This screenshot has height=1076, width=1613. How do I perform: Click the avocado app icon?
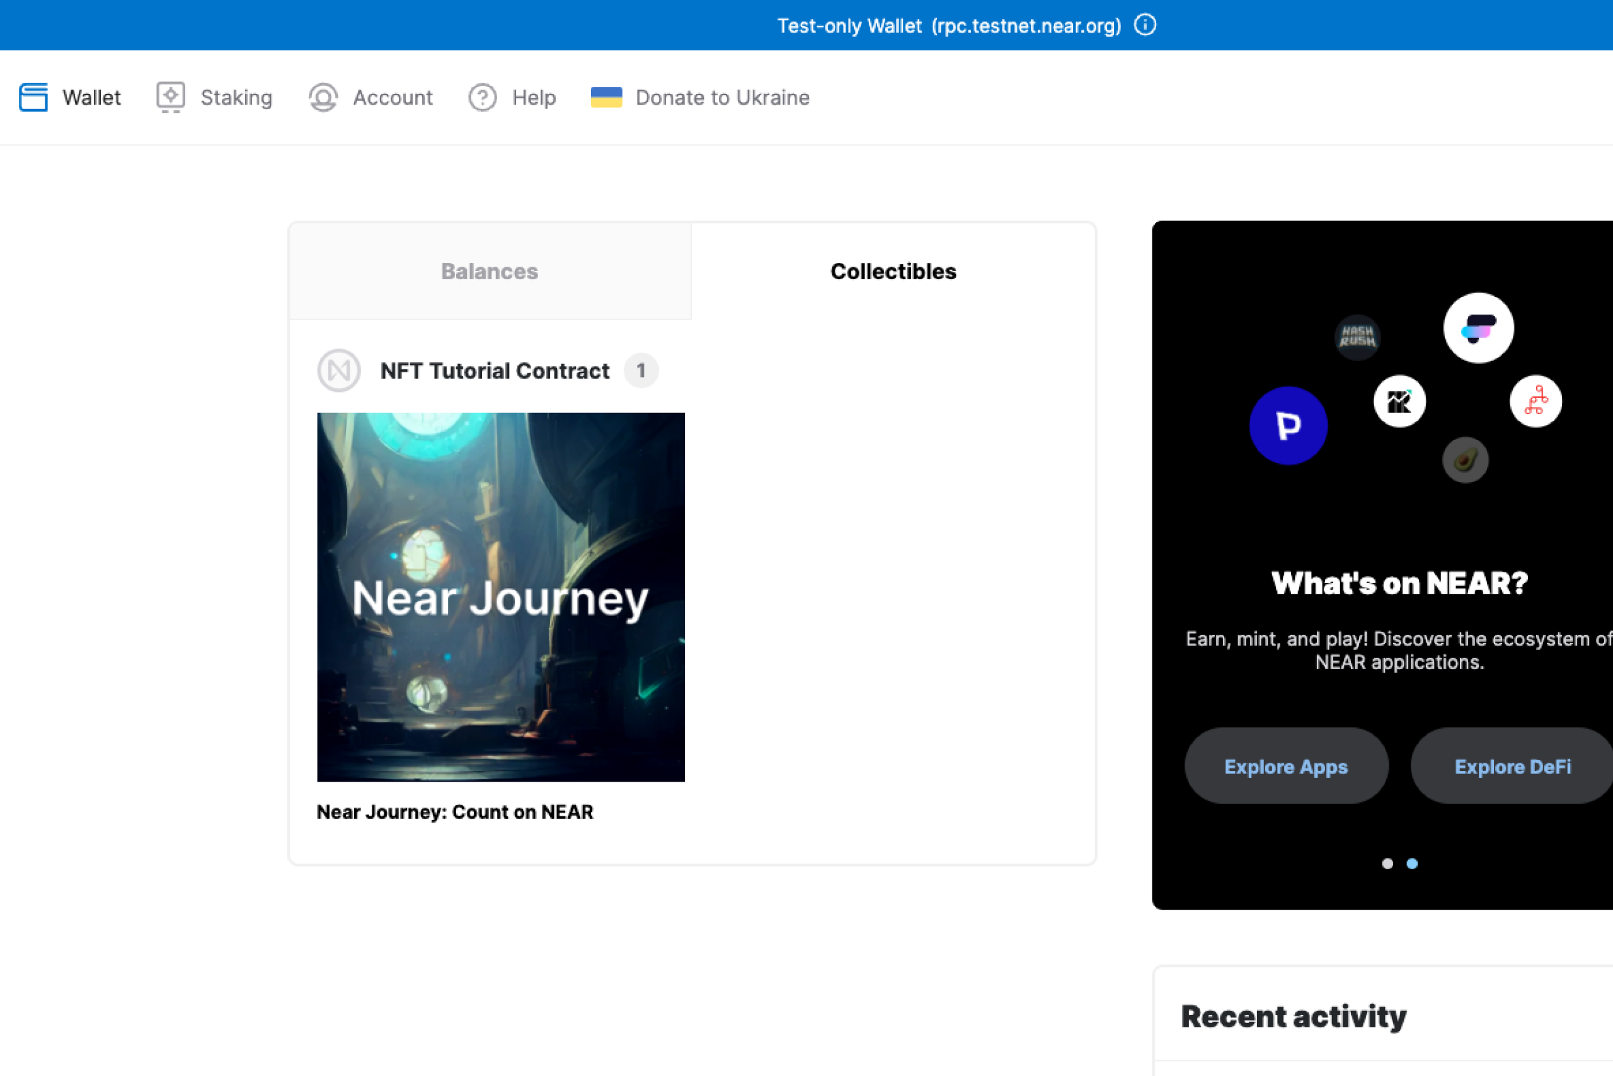pos(1465,460)
